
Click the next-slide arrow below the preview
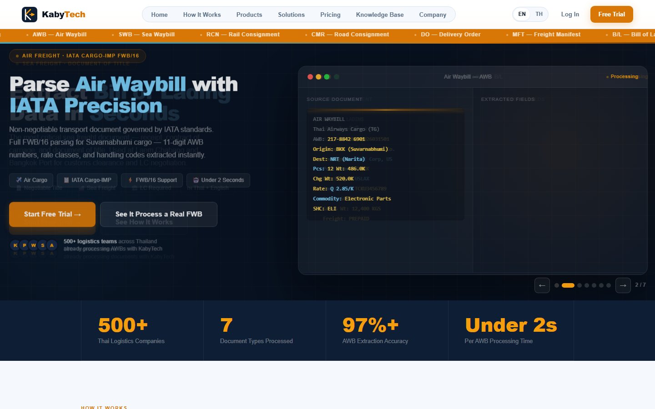(x=623, y=285)
